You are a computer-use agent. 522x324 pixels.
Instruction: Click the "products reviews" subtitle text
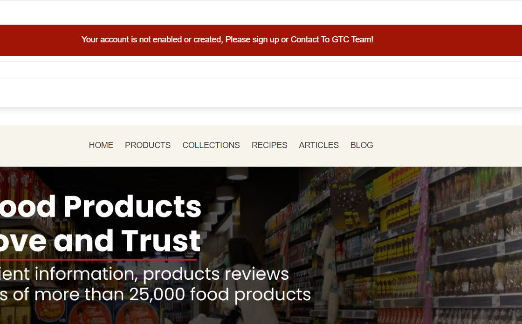tap(216, 274)
